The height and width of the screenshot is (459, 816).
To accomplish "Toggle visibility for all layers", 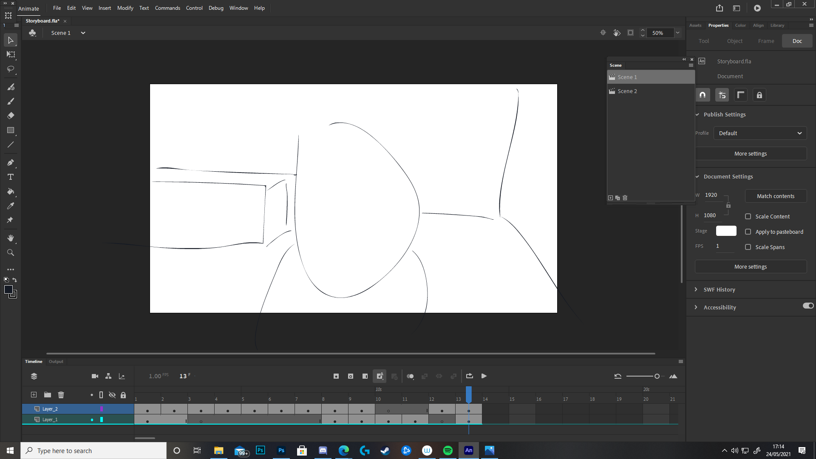I will tap(112, 395).
